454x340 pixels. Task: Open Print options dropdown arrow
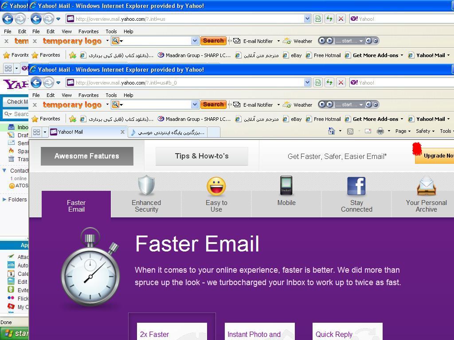click(389, 131)
